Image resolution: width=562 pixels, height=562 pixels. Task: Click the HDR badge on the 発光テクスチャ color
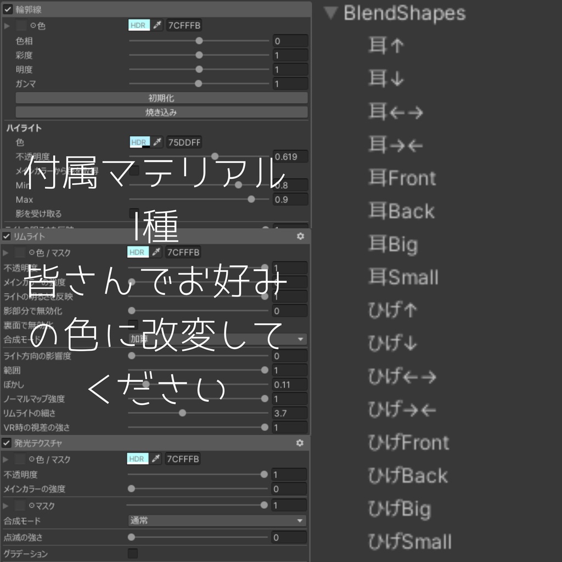tap(139, 459)
